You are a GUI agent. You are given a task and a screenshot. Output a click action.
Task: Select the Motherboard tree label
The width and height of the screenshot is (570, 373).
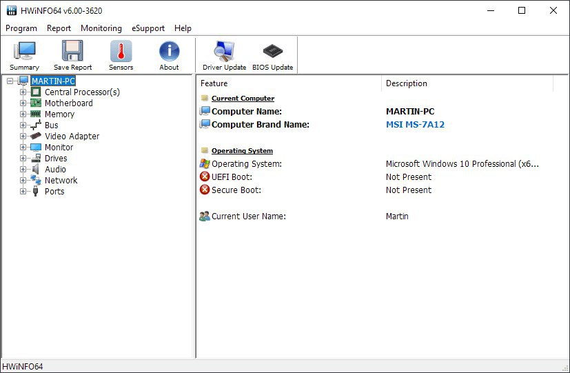click(69, 103)
